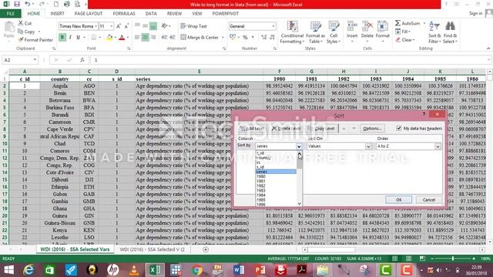Viewport: 493px width, 277px height.
Task: Open Find & Select binoculars menu
Action: click(450, 32)
